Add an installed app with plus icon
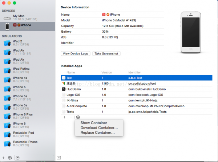This screenshot has width=218, height=162. pos(64,117)
